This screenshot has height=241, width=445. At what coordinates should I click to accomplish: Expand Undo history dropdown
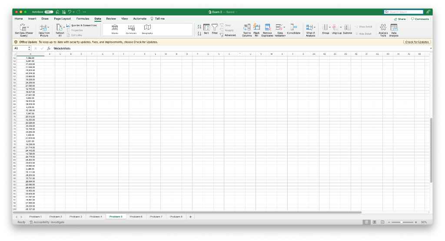[x=73, y=12]
